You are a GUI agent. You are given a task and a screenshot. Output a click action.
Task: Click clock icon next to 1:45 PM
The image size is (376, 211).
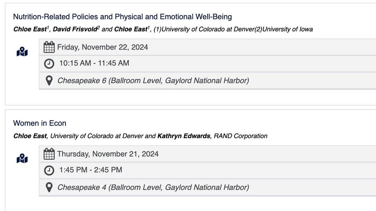pos(49,170)
